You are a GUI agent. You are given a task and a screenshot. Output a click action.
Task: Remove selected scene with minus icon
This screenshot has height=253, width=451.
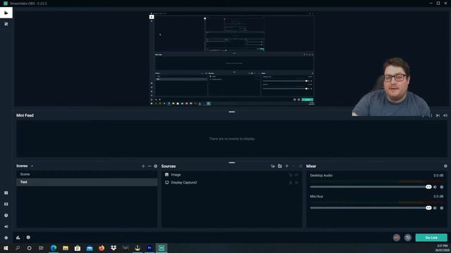click(149, 166)
